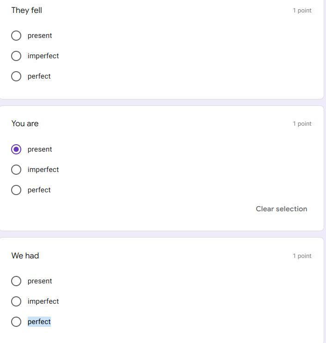Click selected 'present' radio under You are
The width and height of the screenshot is (326, 343).
click(x=16, y=149)
